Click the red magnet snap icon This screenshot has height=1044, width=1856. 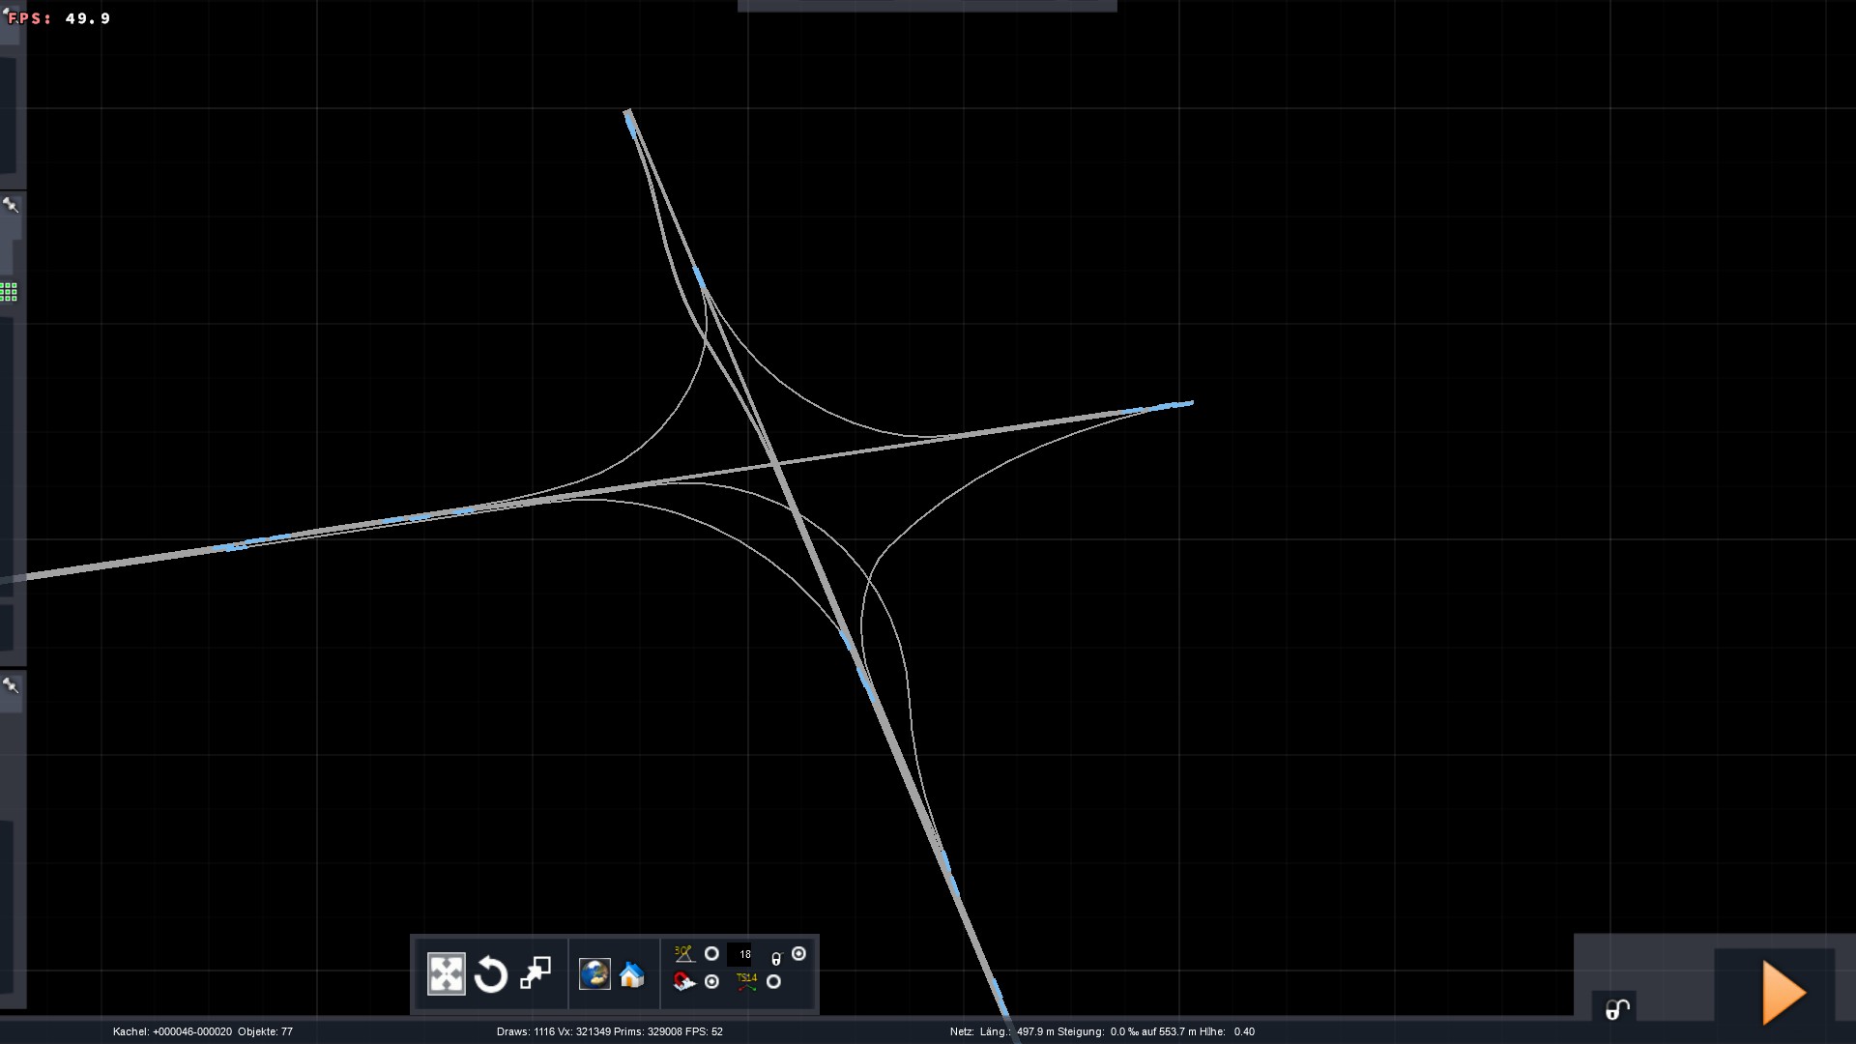tap(684, 982)
